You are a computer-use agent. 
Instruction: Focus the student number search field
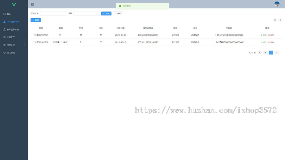coord(87,13)
